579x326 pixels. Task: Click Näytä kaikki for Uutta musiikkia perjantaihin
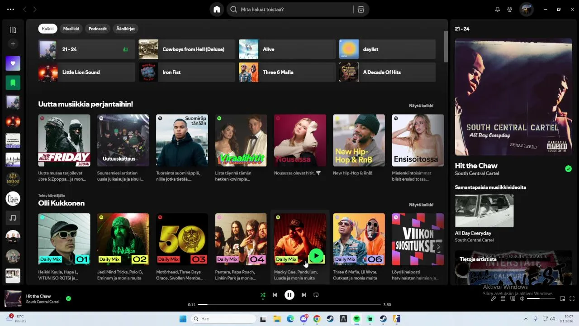pyautogui.click(x=421, y=105)
